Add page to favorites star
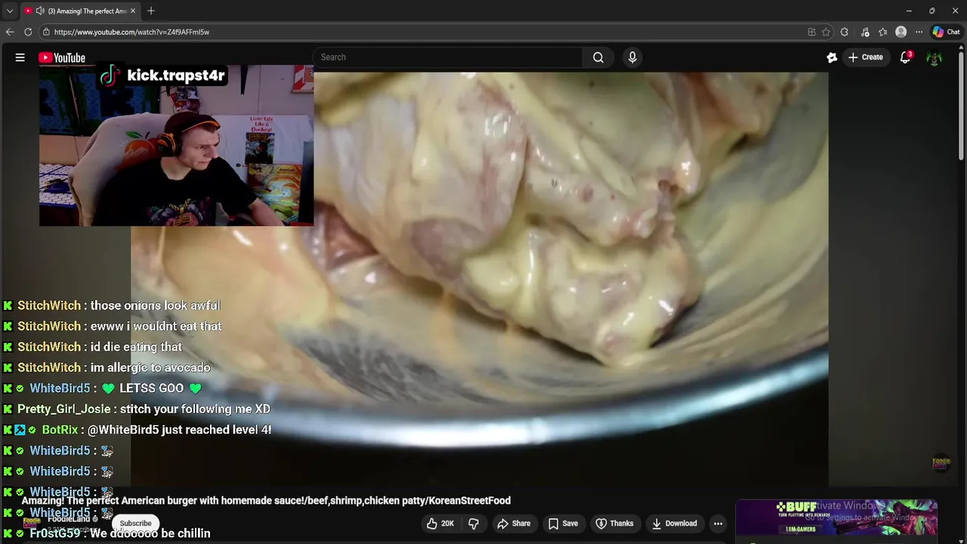Screen dimensions: 967x544 coord(826,32)
